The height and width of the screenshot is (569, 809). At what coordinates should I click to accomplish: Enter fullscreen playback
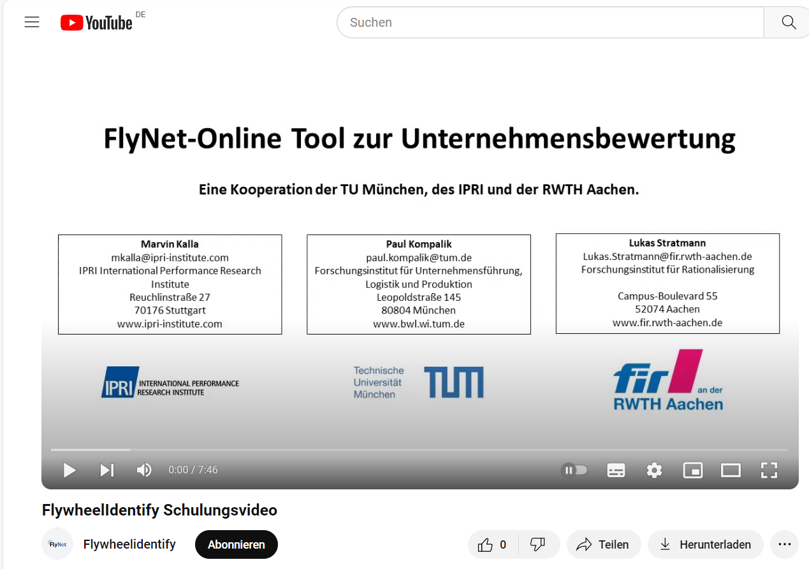point(769,470)
